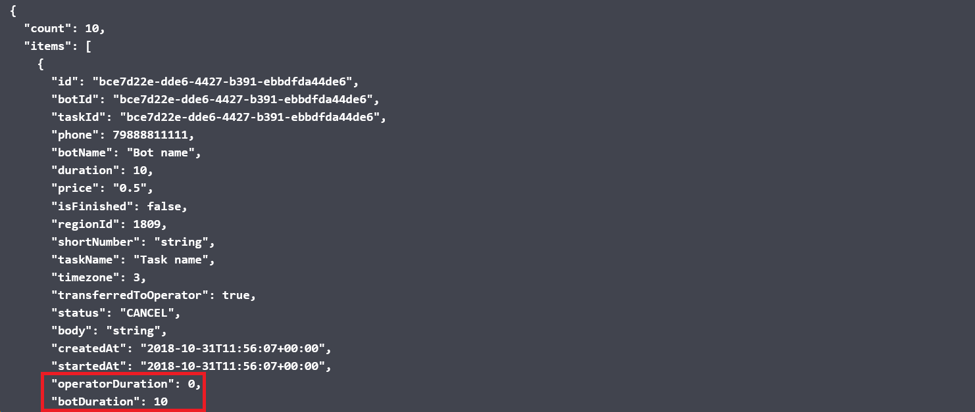Click the "duration" field line
The width and height of the screenshot is (975, 412).
coord(102,171)
